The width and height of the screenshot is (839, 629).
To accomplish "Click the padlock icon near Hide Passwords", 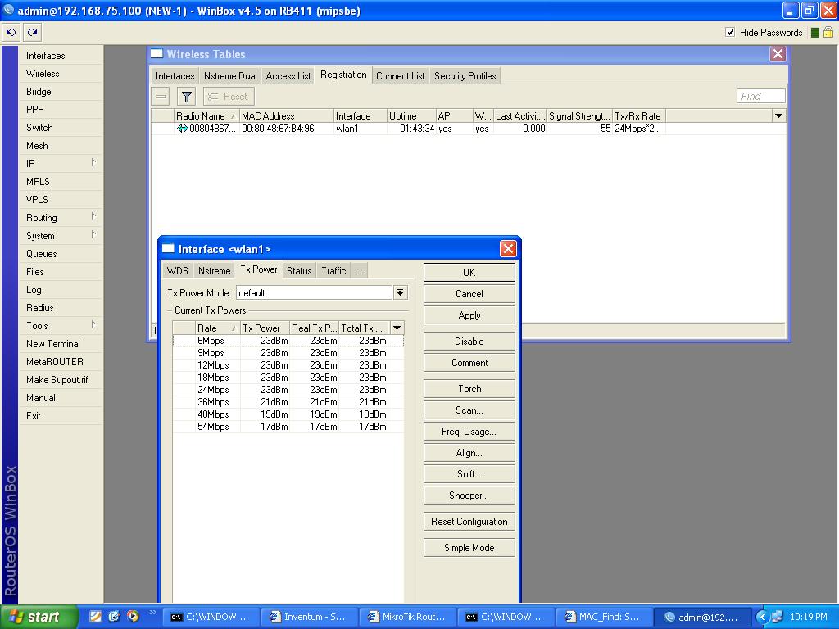I will 827,31.
